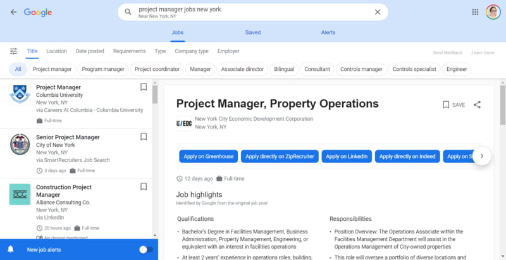Open the Location filter category
Viewport: 506px width, 260px height.
tap(56, 51)
